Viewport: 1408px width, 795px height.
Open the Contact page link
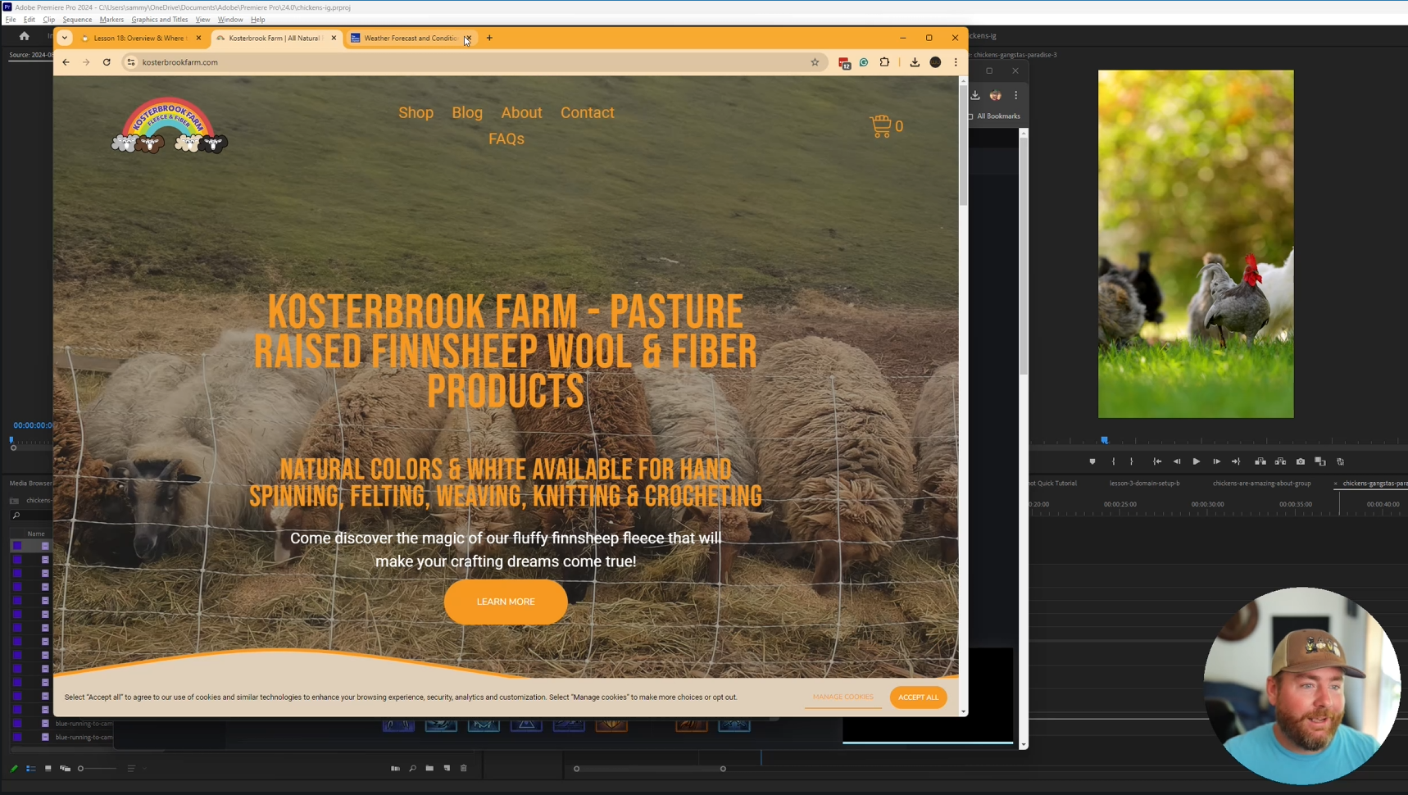pos(588,113)
